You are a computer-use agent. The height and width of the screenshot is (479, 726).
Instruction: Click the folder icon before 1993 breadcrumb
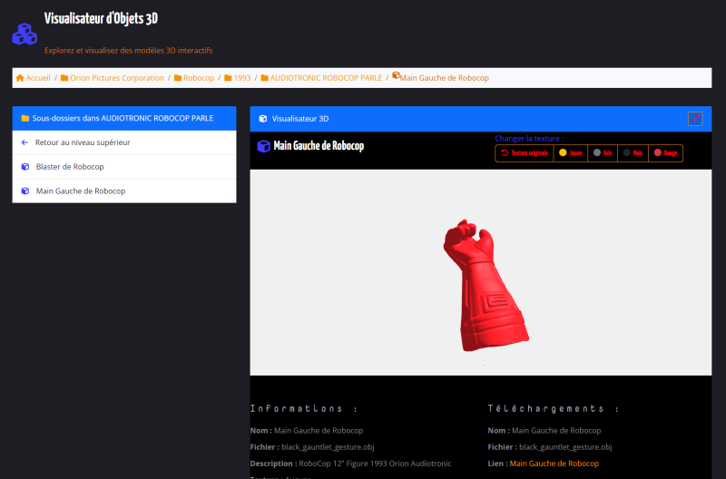(x=229, y=78)
